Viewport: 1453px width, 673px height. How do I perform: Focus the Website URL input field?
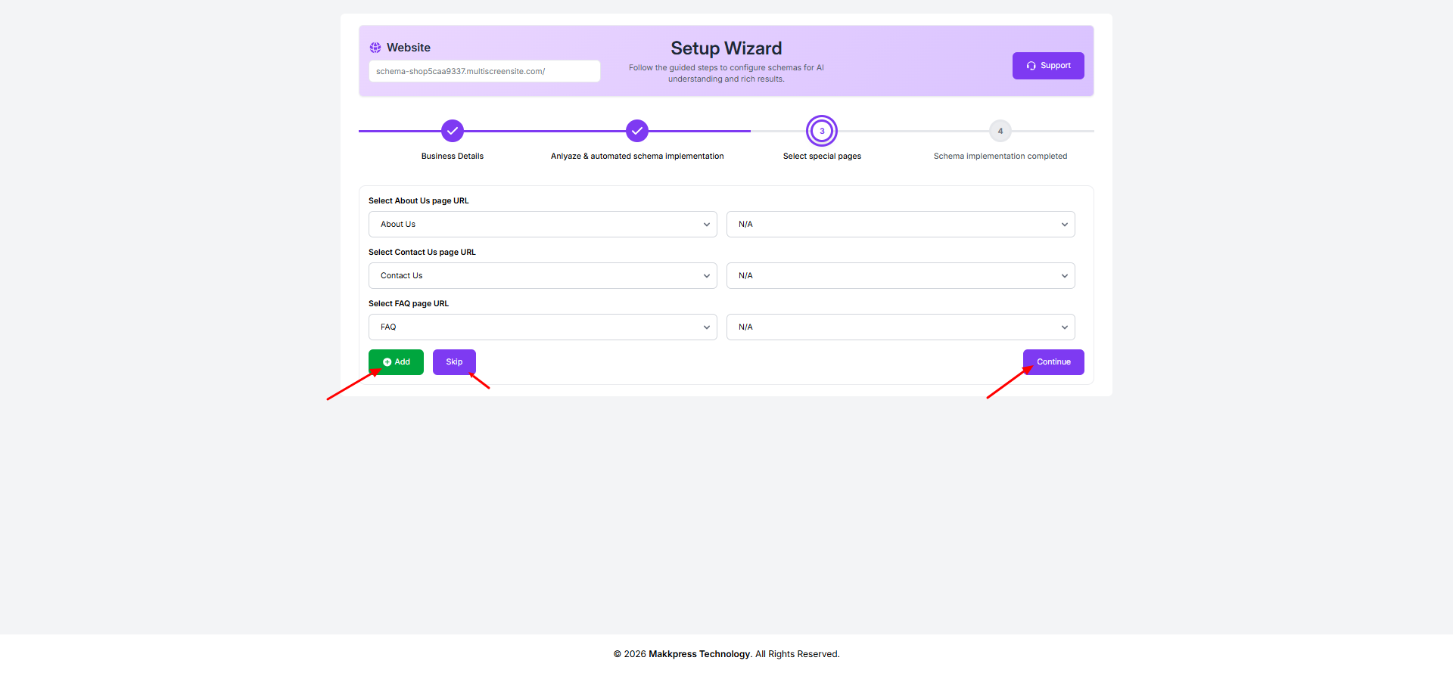pyautogui.click(x=484, y=71)
